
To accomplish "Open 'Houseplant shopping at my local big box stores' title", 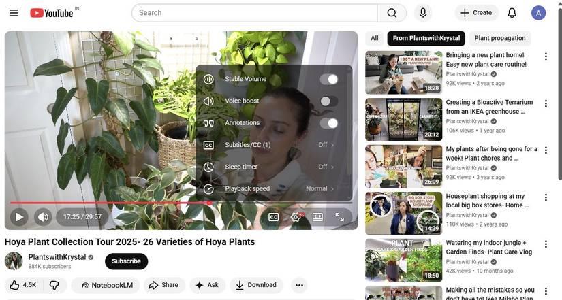I will tap(487, 201).
